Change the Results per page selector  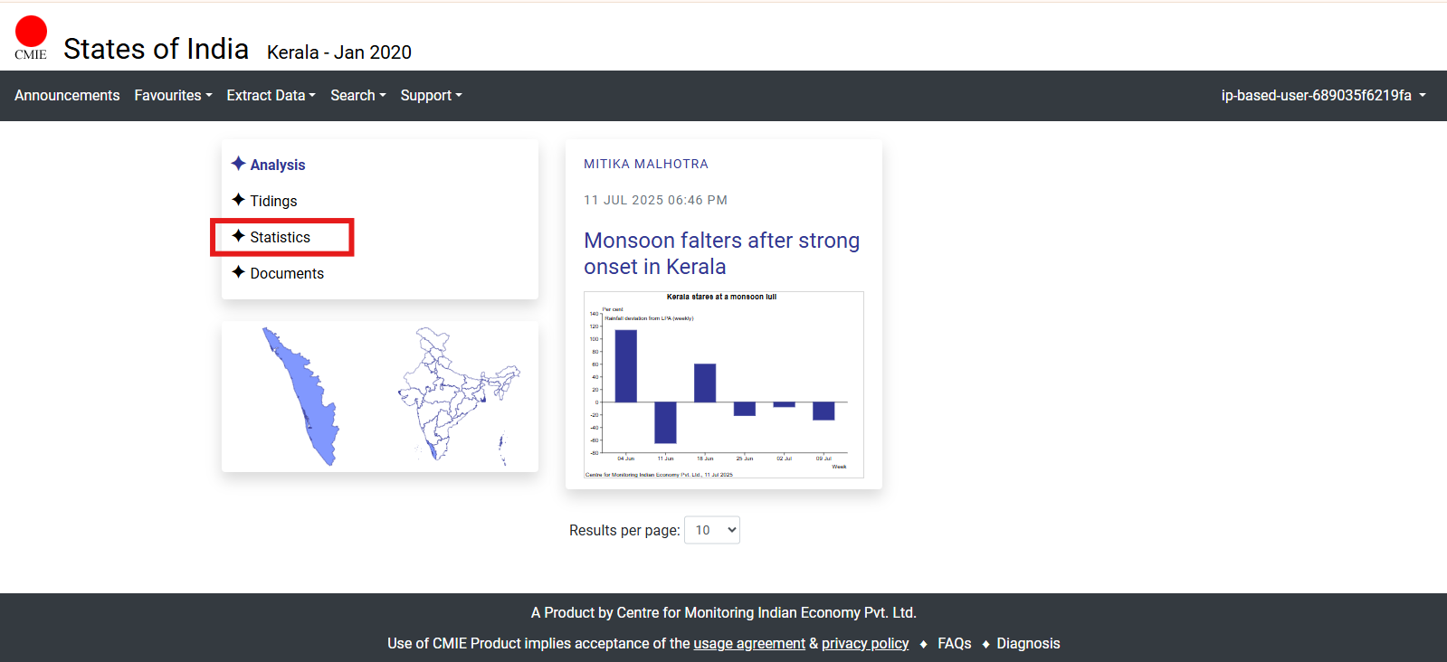712,530
